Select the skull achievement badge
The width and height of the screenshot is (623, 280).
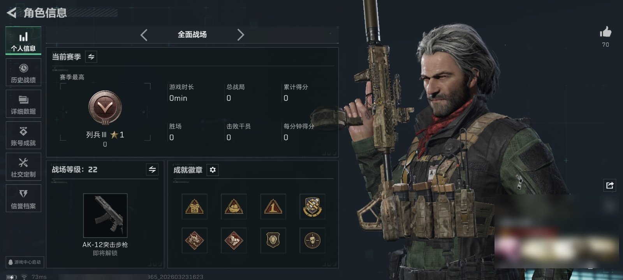click(312, 240)
